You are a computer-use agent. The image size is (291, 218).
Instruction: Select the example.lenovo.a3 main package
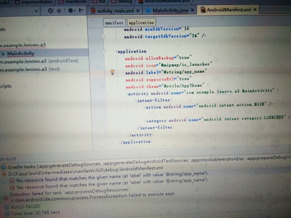[23, 45]
